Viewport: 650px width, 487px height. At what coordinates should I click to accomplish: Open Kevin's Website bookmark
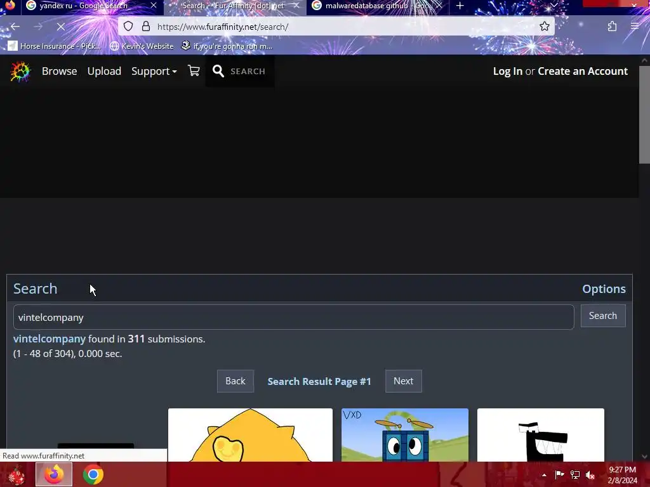coord(142,46)
